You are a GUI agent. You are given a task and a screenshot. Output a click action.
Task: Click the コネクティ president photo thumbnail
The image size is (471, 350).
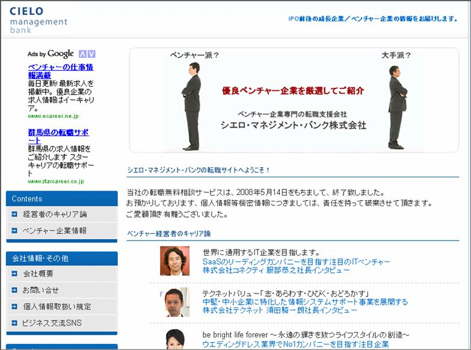(175, 261)
